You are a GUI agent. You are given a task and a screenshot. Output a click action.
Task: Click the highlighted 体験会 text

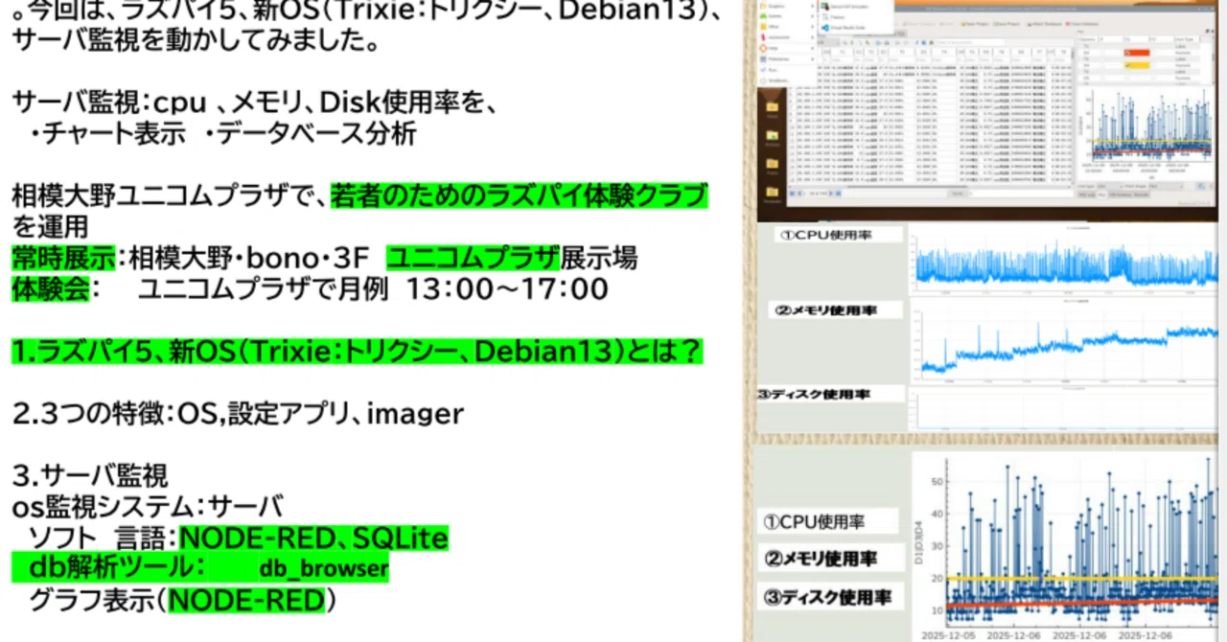click(51, 287)
